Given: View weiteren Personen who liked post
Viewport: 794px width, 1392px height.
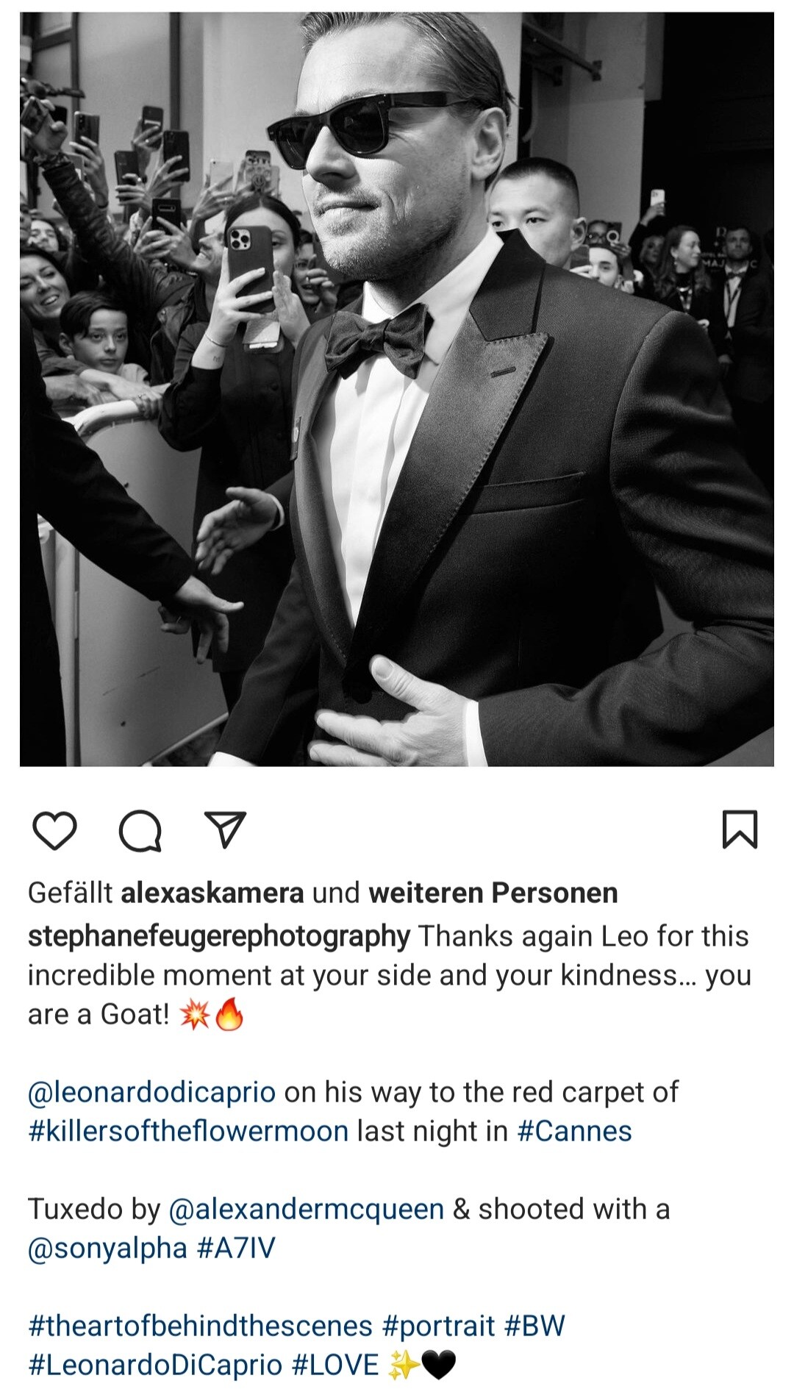Looking at the screenshot, I should tap(493, 893).
